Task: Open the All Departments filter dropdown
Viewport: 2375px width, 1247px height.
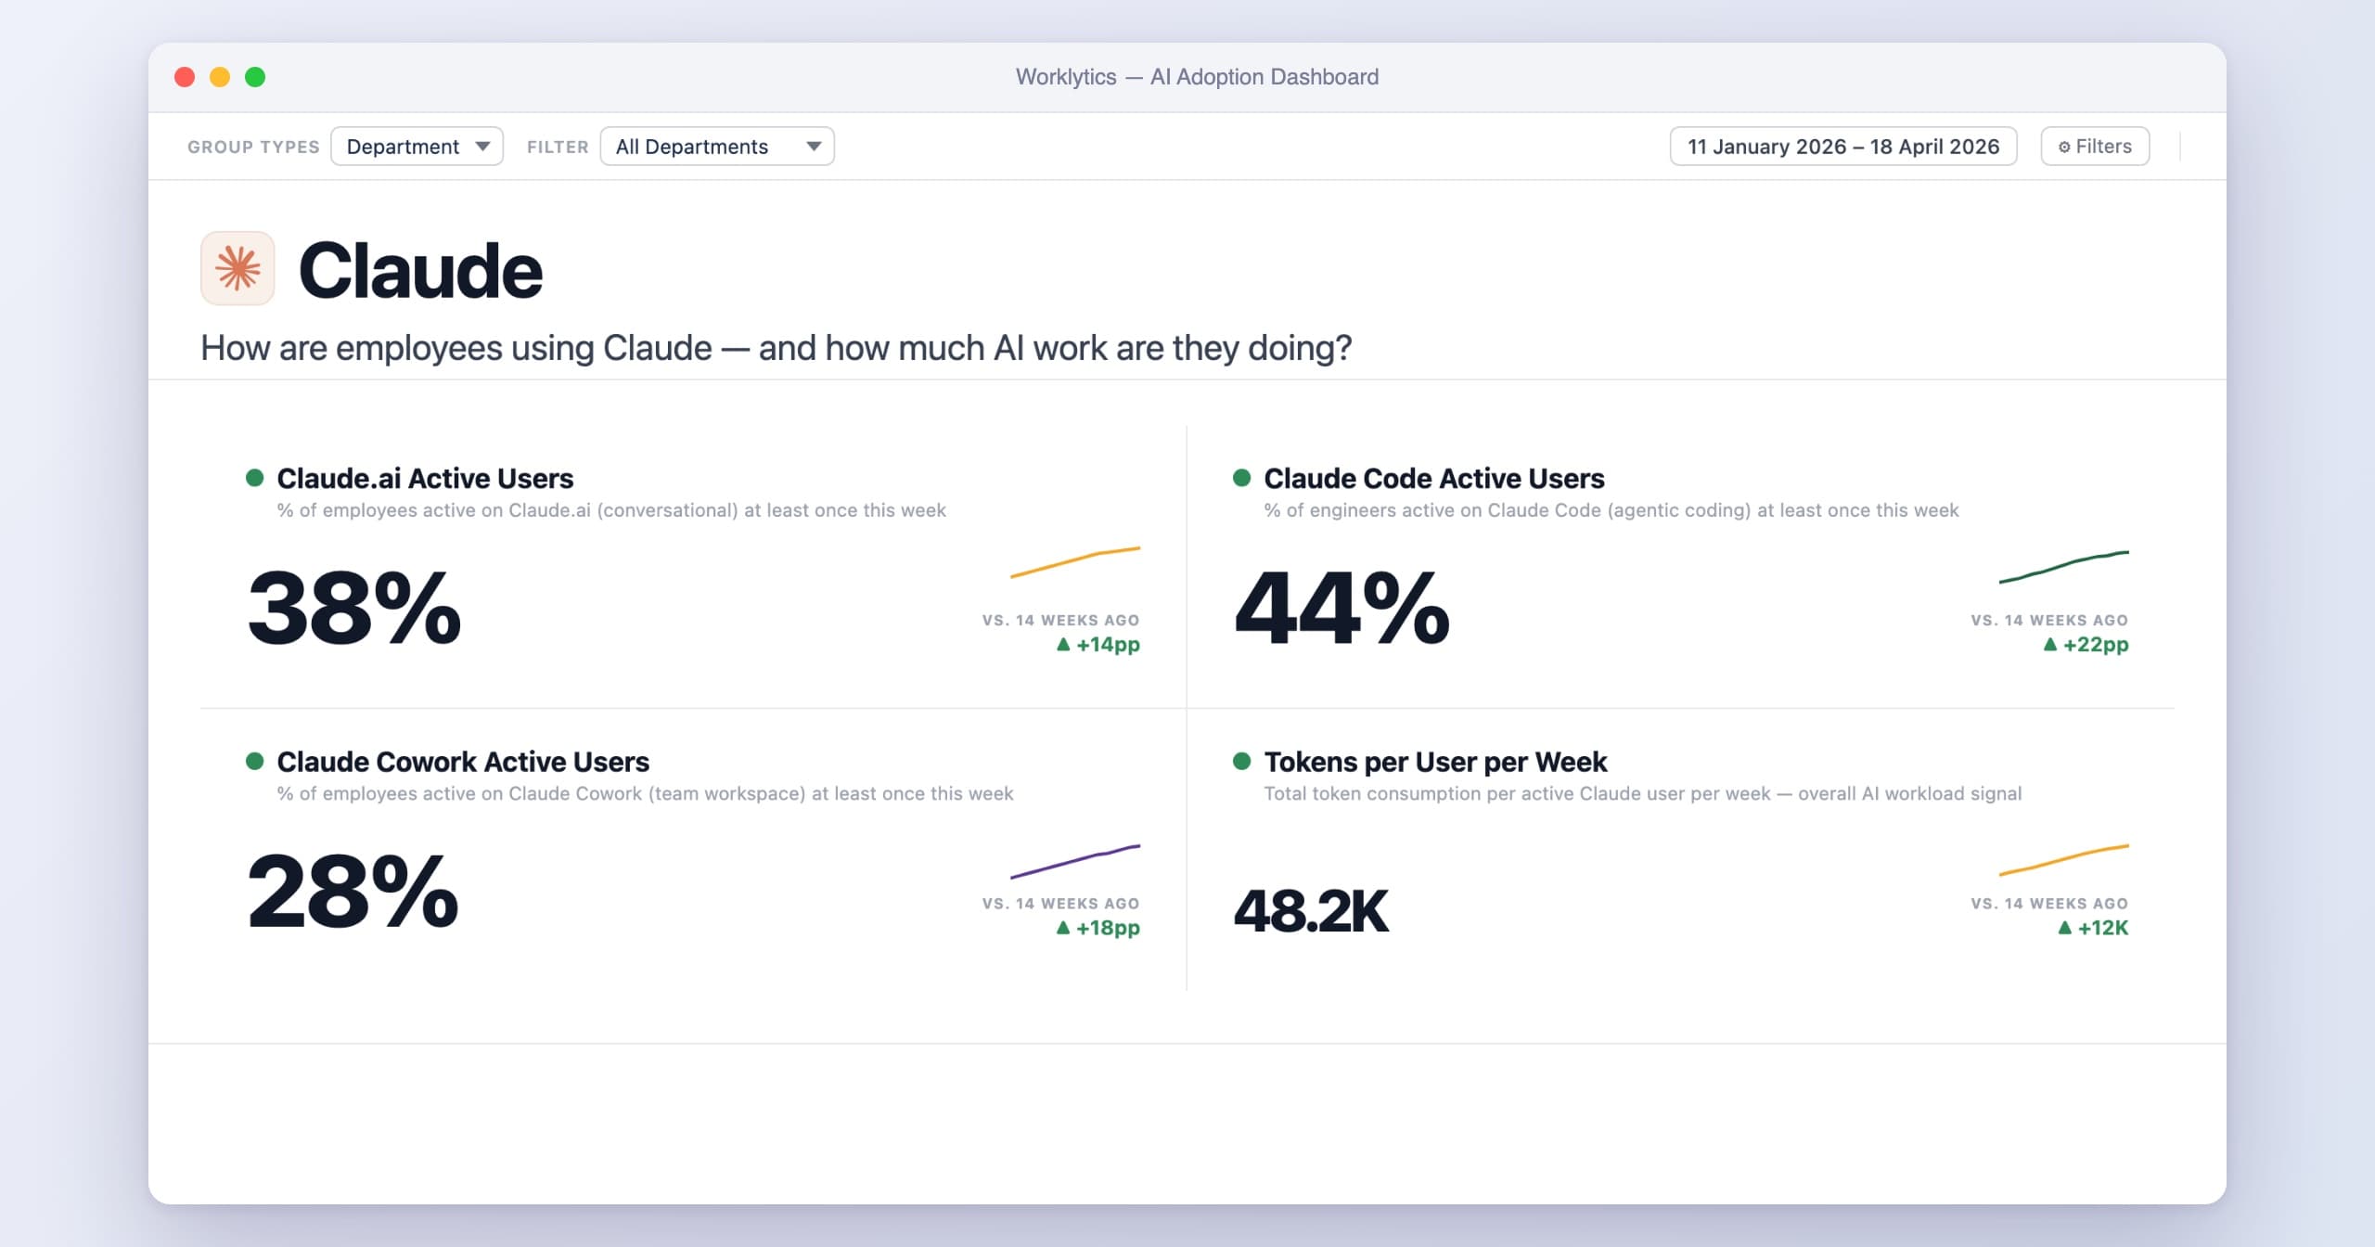Action: point(717,147)
